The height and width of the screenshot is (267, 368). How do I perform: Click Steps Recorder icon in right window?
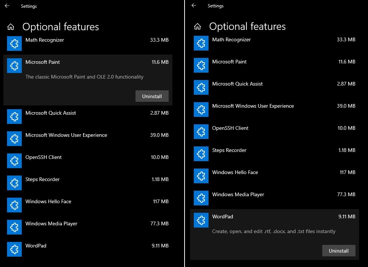click(x=201, y=154)
